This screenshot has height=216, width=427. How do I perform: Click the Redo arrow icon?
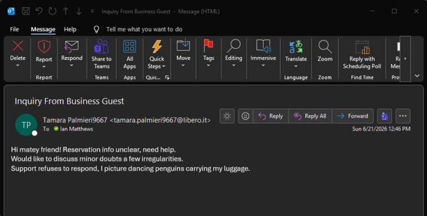click(52, 11)
